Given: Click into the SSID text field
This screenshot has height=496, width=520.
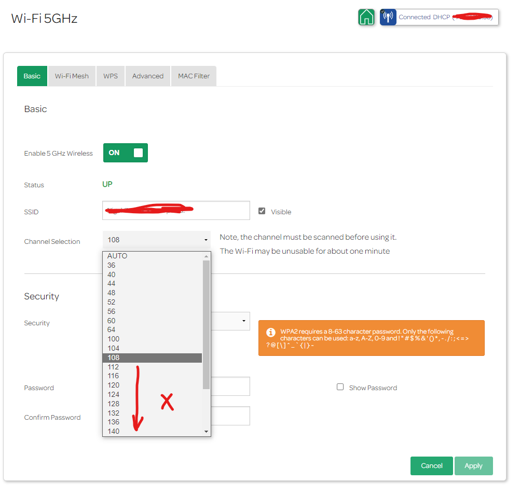Looking at the screenshot, I should point(176,211).
